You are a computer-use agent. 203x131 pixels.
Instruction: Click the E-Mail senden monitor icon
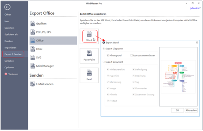click(33, 84)
